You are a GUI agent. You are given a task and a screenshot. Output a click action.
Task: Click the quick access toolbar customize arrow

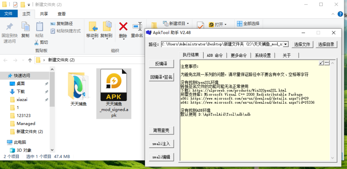[29, 5]
